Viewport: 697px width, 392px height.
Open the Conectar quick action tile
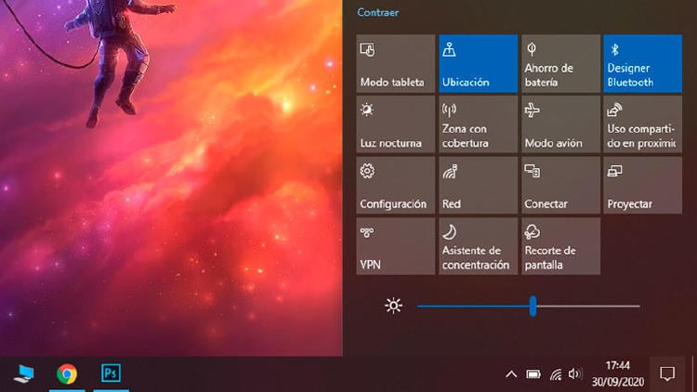click(560, 185)
